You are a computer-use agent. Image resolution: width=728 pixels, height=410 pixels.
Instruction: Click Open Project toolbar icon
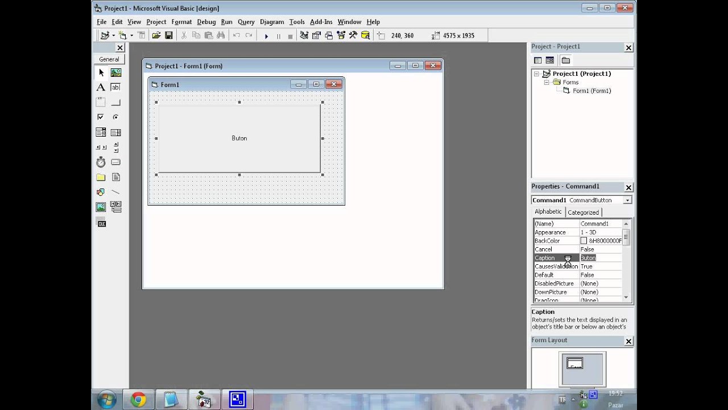coord(156,35)
